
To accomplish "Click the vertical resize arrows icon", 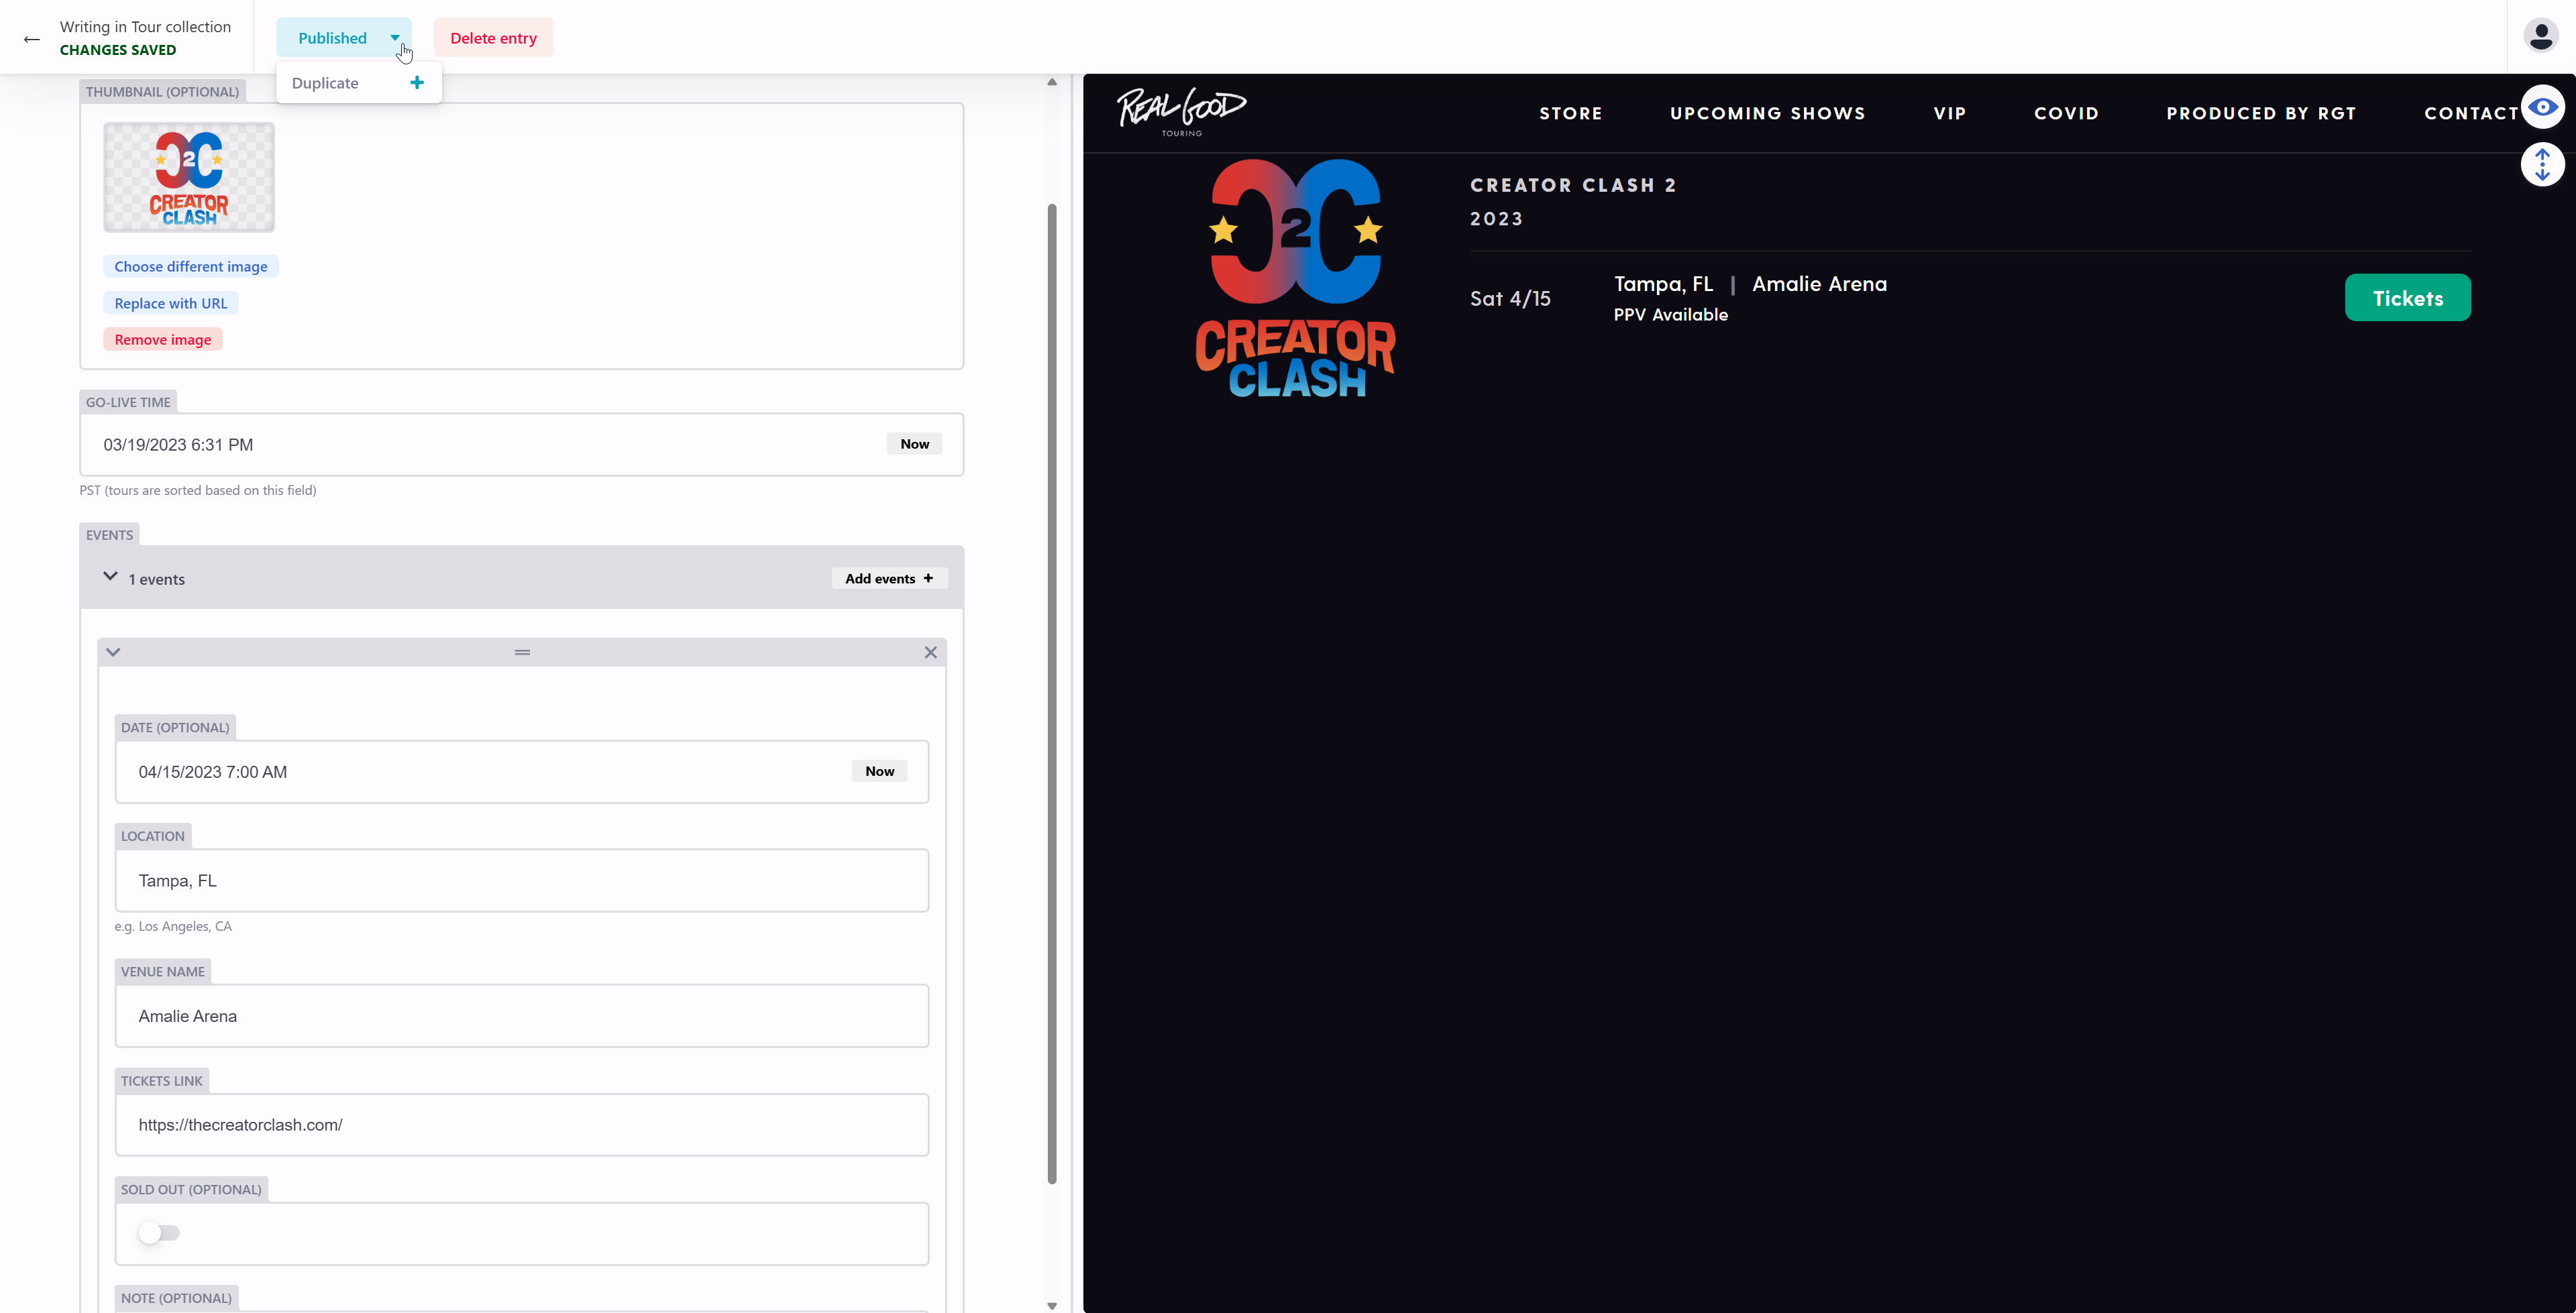I will tap(2543, 164).
